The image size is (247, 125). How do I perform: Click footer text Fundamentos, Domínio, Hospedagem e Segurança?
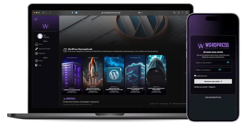(81, 102)
